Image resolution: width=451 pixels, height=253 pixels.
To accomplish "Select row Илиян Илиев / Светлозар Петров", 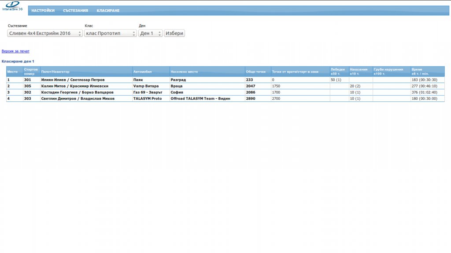I will (x=225, y=80).
